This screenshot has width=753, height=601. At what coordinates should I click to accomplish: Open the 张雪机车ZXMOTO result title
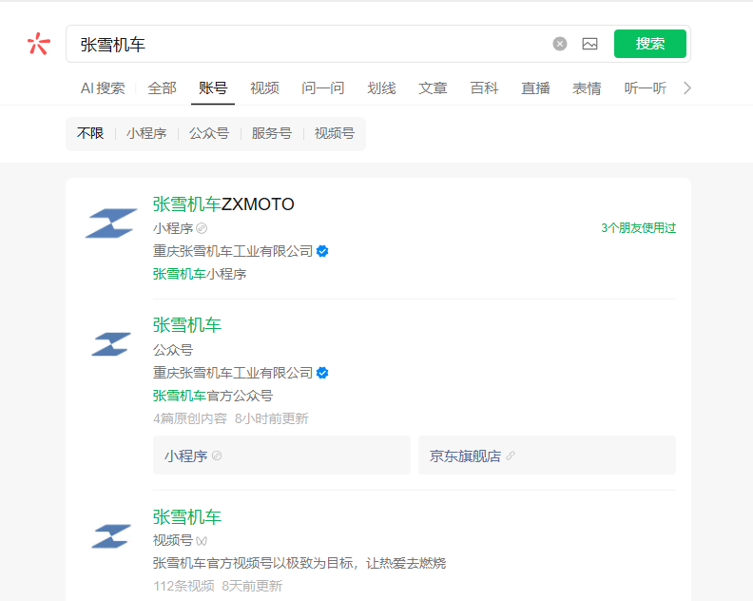point(223,204)
